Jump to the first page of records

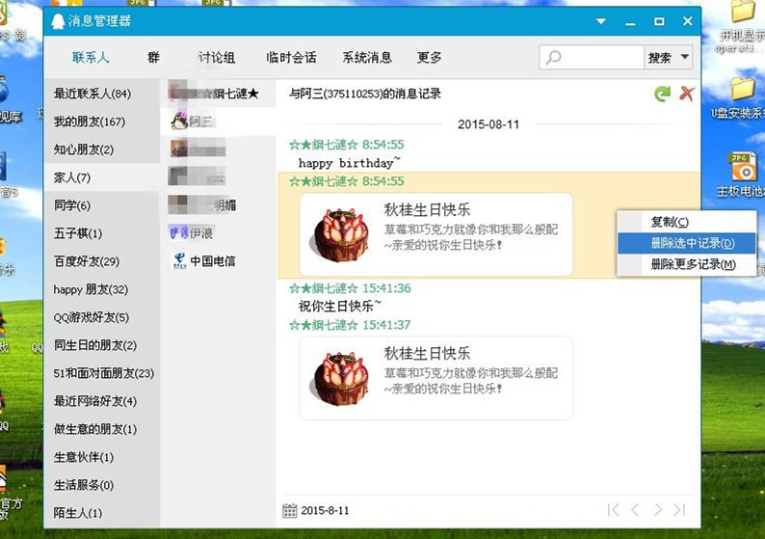(x=613, y=510)
